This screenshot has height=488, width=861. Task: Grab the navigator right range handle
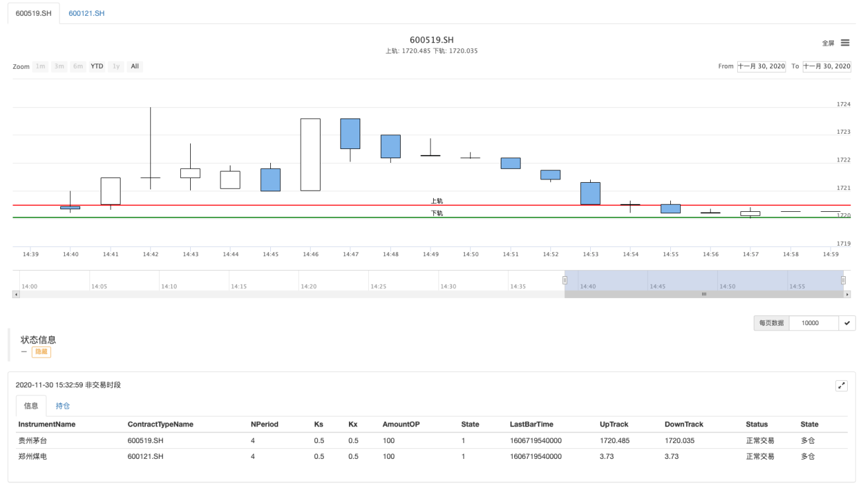843,280
